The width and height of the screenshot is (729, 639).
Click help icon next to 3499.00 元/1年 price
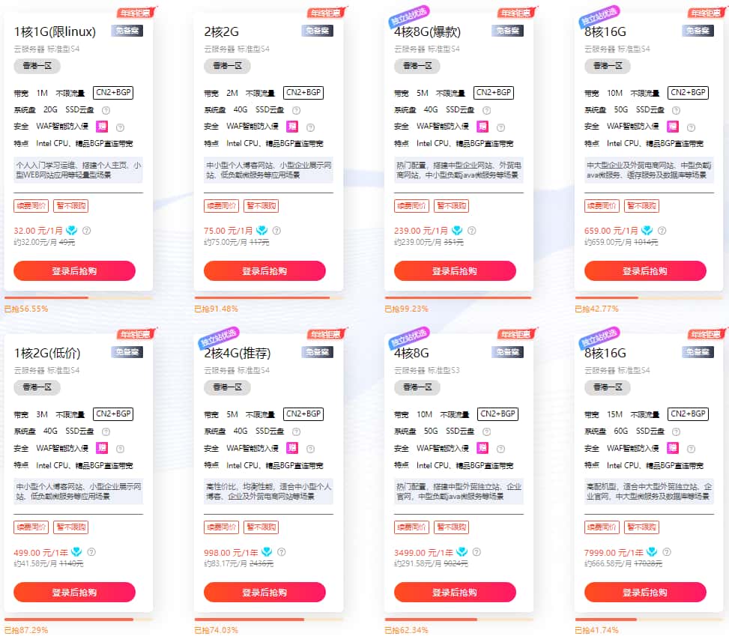pos(477,552)
